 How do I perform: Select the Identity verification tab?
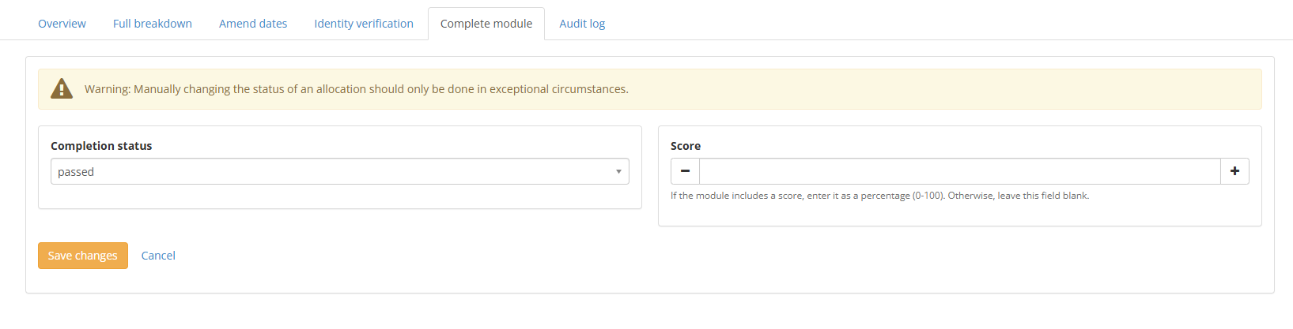[x=364, y=24]
